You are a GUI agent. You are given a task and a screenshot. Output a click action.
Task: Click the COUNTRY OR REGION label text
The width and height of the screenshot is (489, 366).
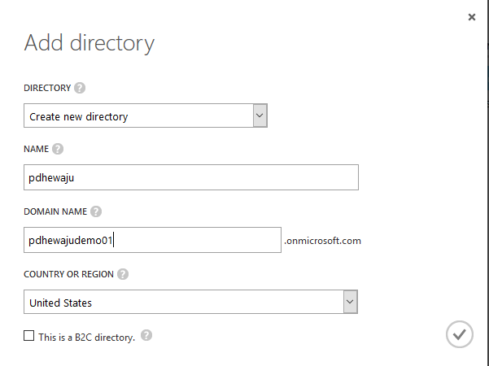68,274
